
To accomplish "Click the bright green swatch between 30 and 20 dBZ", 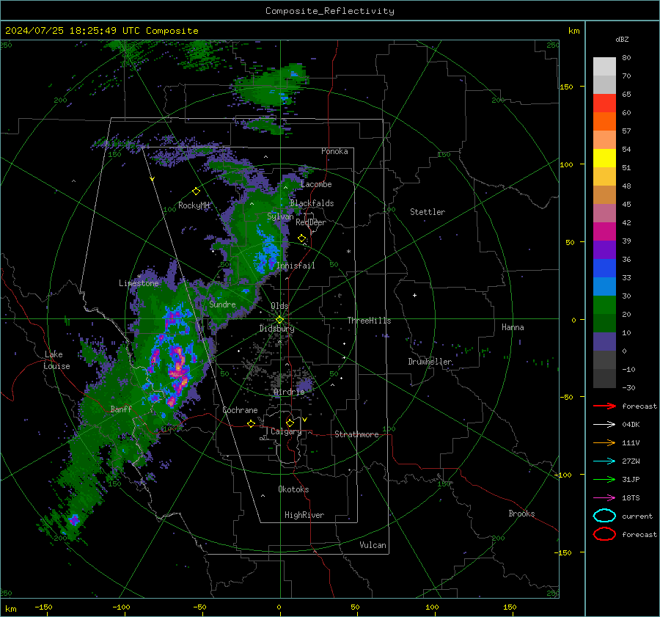I will pos(604,304).
